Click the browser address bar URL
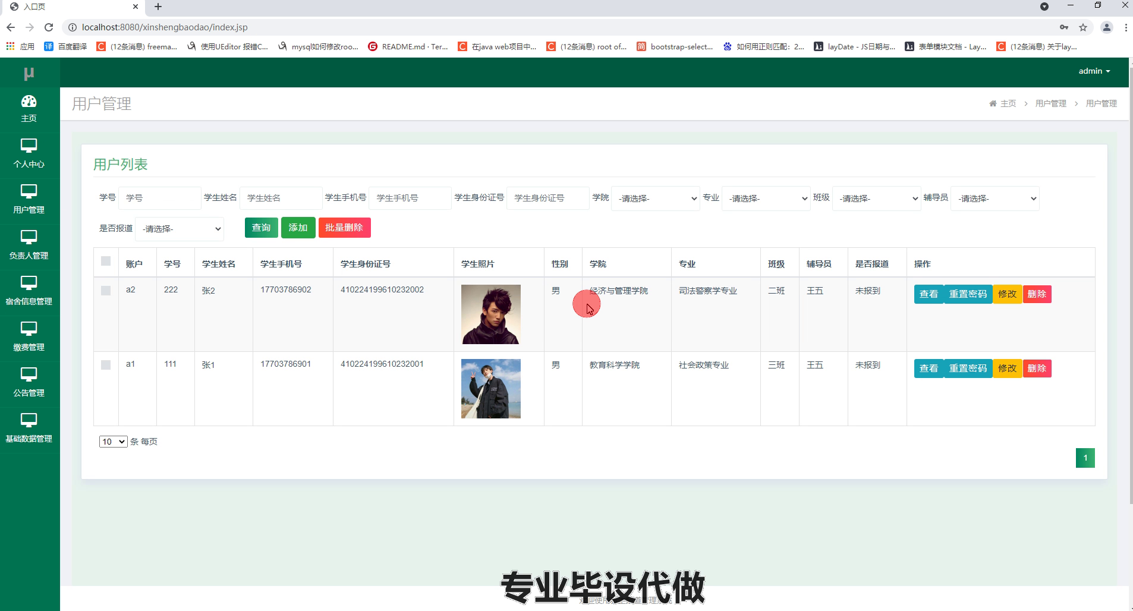 (x=165, y=27)
